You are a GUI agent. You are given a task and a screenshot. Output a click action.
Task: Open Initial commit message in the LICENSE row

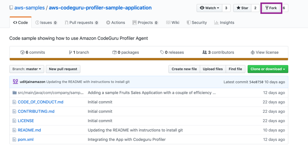100,121
